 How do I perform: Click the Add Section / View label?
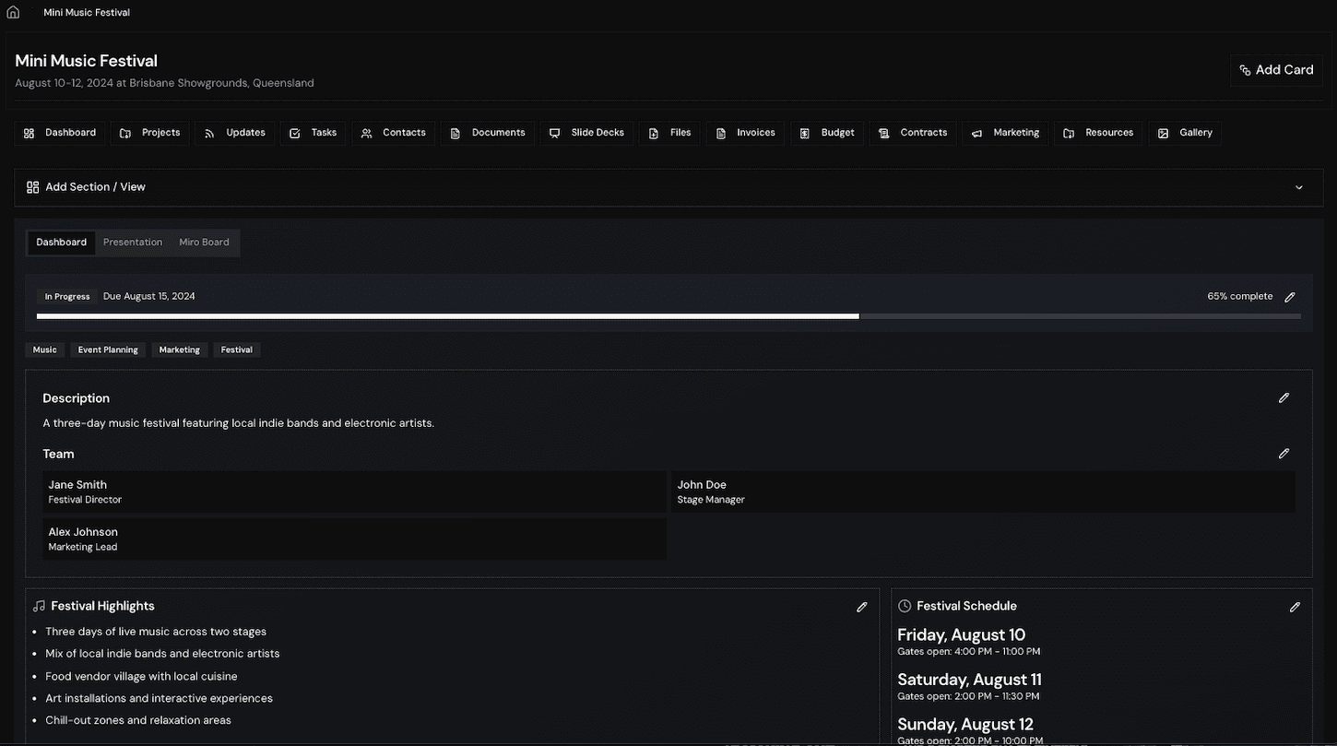[95, 187]
